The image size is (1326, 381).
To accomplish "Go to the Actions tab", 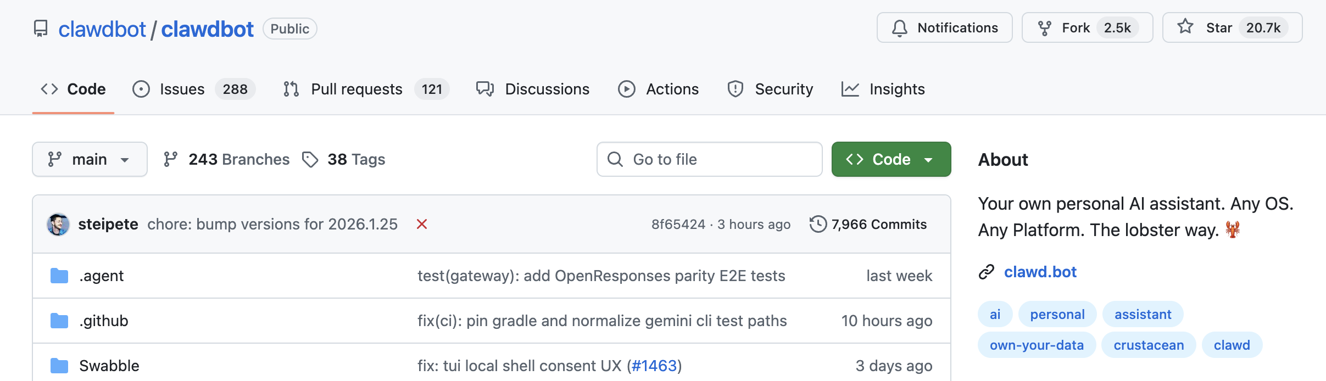I will pos(659,89).
